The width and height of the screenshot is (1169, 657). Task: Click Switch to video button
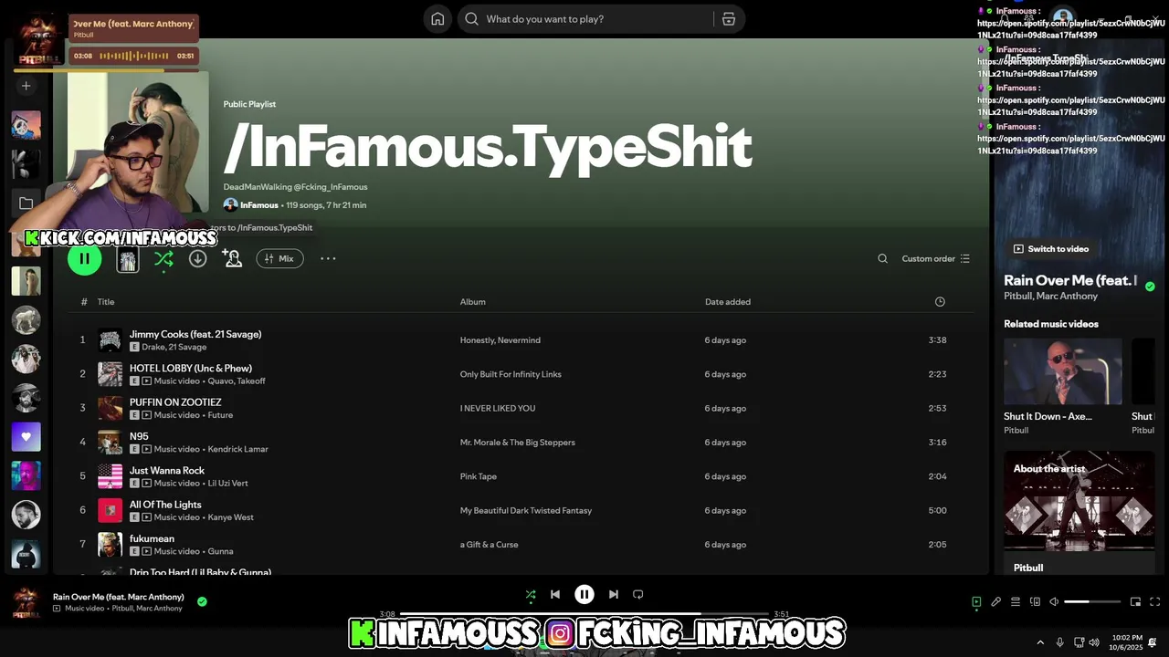(1051, 248)
